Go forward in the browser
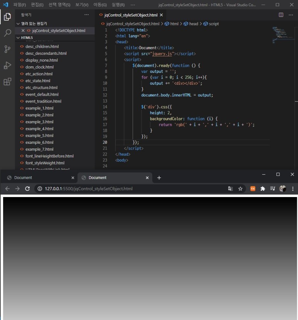The width and height of the screenshot is (298, 320). coord(18,189)
